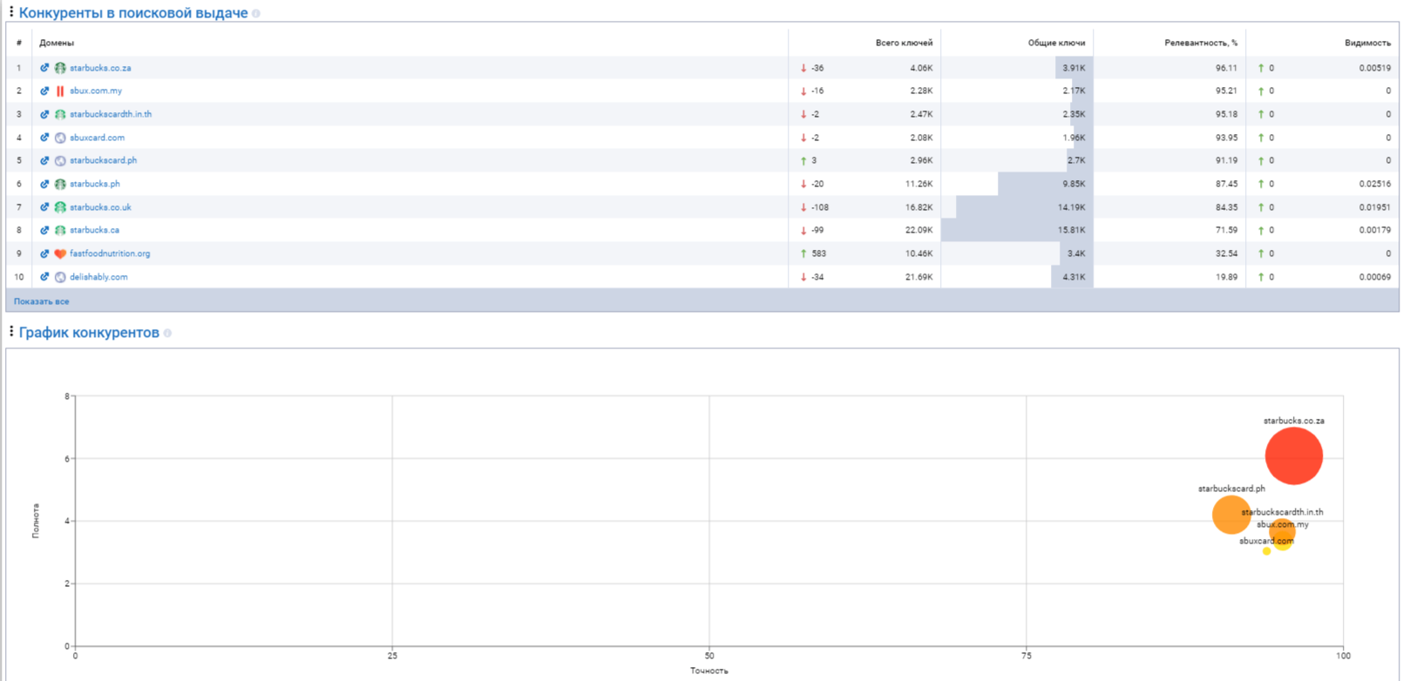Click the red starbucks.co.za bubble in chart

pyautogui.click(x=1294, y=455)
